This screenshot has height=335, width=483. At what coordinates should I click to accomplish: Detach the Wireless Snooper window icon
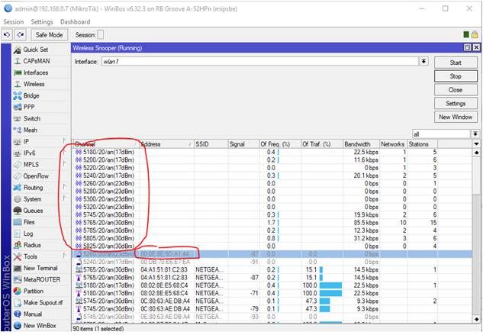pos(467,47)
